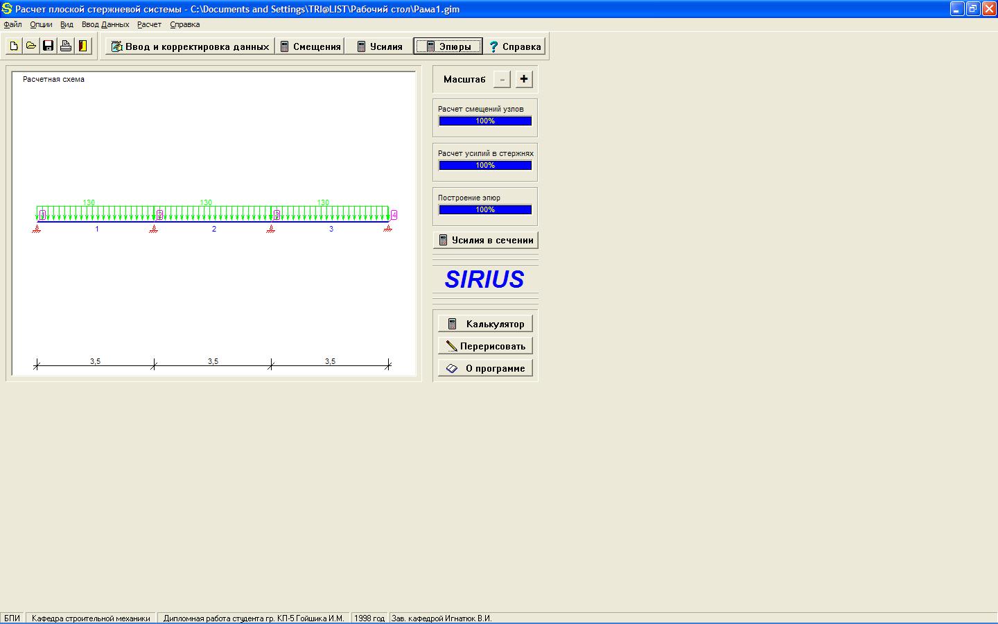Click node 4 marker on the beam
The width and height of the screenshot is (998, 624).
(x=394, y=215)
